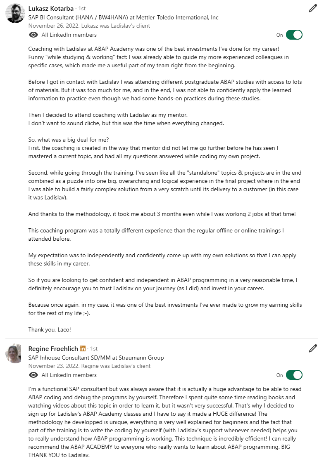
Task: Click the November 26, 2022 client relationship line
Action: [x=89, y=26]
